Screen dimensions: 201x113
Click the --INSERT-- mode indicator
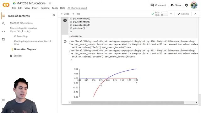pyautogui.click(x=76, y=36)
